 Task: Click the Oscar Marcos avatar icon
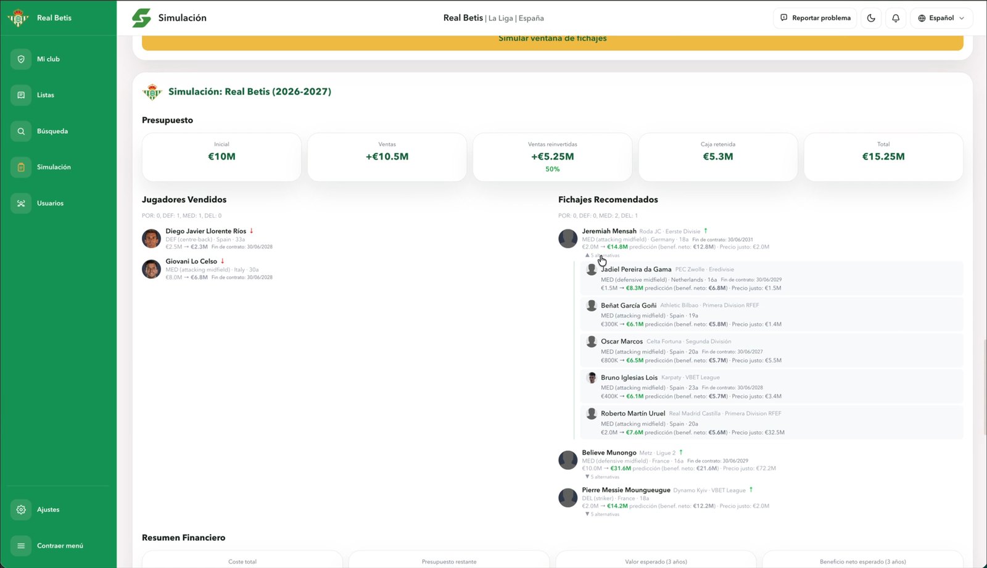pyautogui.click(x=592, y=342)
